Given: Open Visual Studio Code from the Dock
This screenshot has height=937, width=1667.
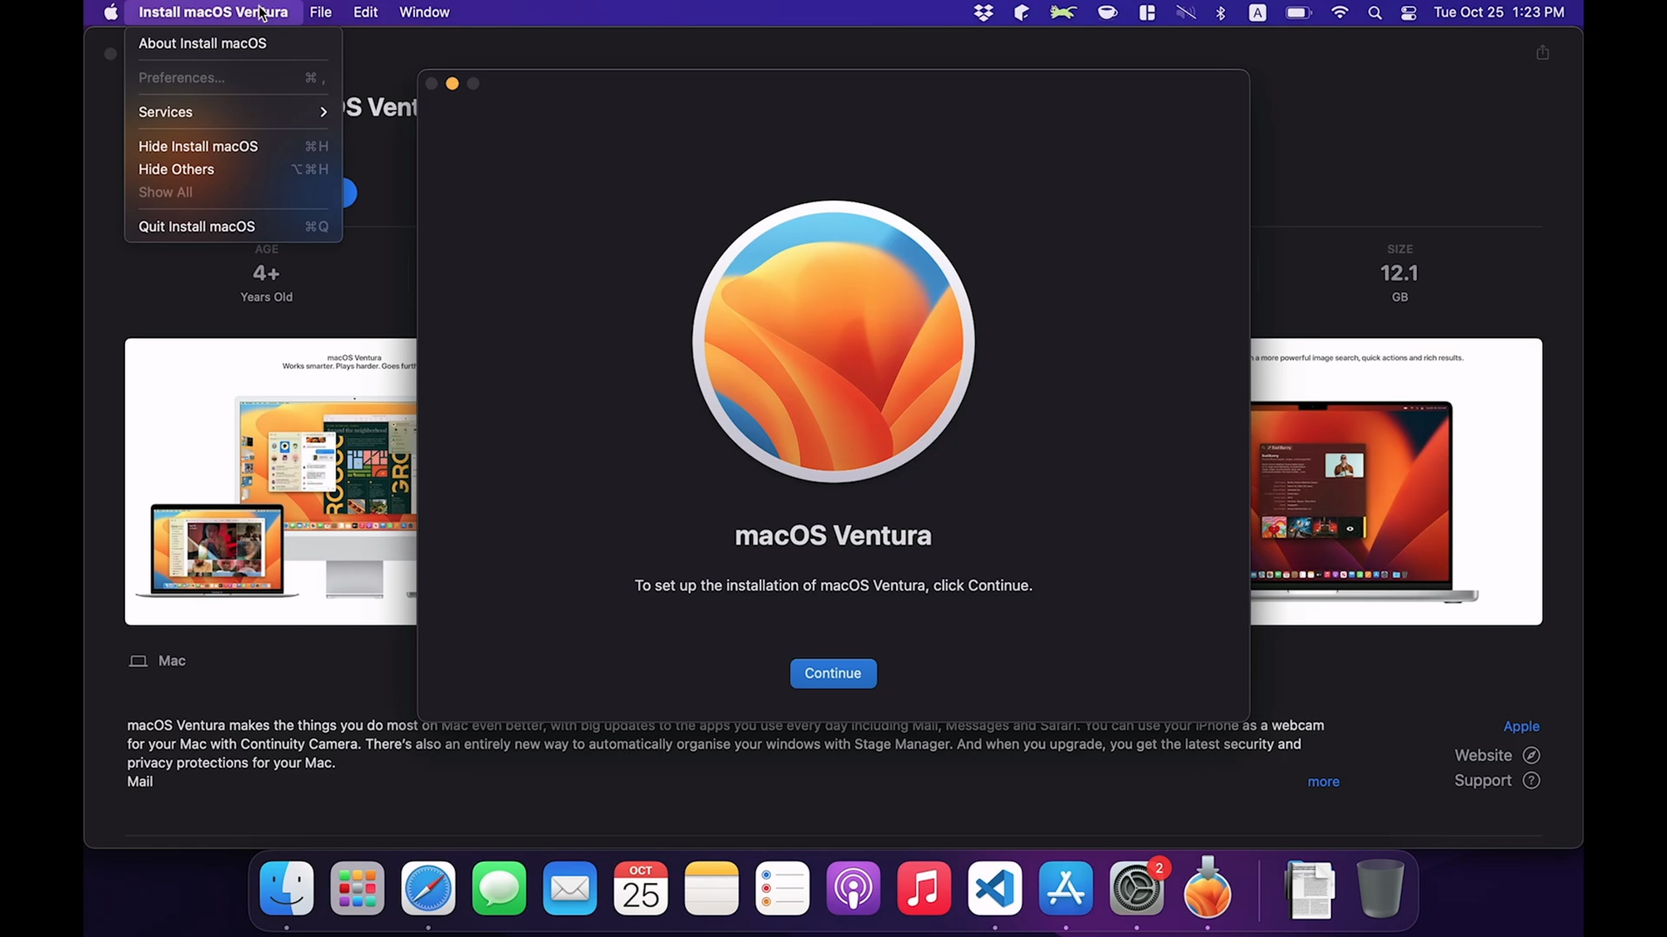Looking at the screenshot, I should point(995,889).
